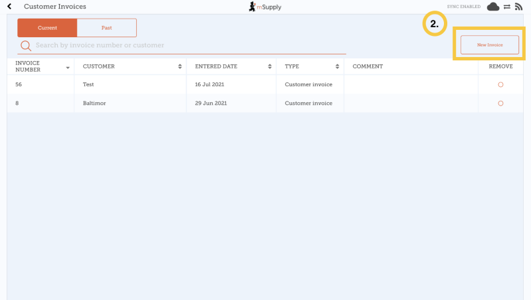This screenshot has height=300, width=531.
Task: Click the New Invoice button
Action: coord(490,44)
